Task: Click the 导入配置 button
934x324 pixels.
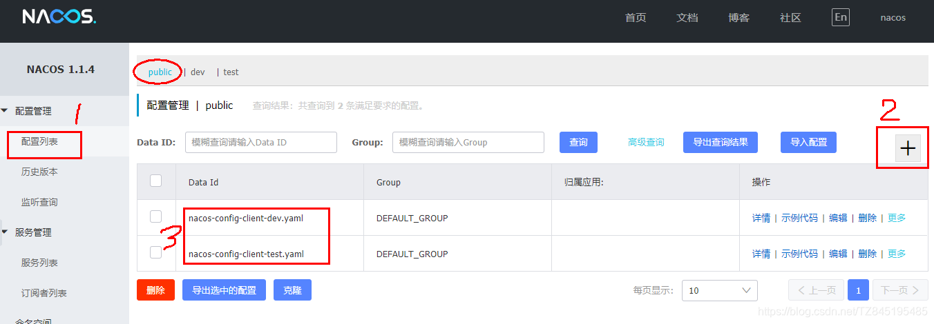Action: pyautogui.click(x=809, y=142)
